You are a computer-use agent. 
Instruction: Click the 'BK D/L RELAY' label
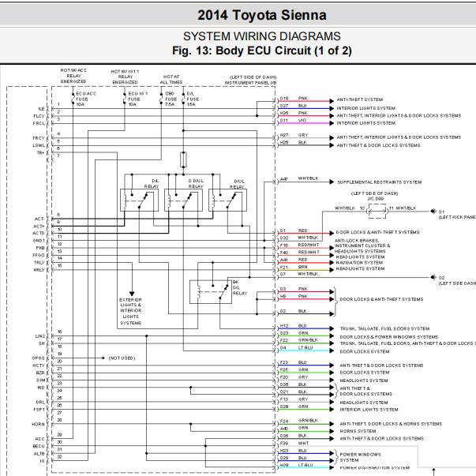(x=240, y=287)
